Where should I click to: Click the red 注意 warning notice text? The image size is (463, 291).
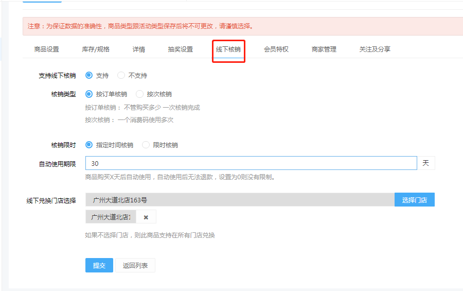pyautogui.click(x=140, y=26)
